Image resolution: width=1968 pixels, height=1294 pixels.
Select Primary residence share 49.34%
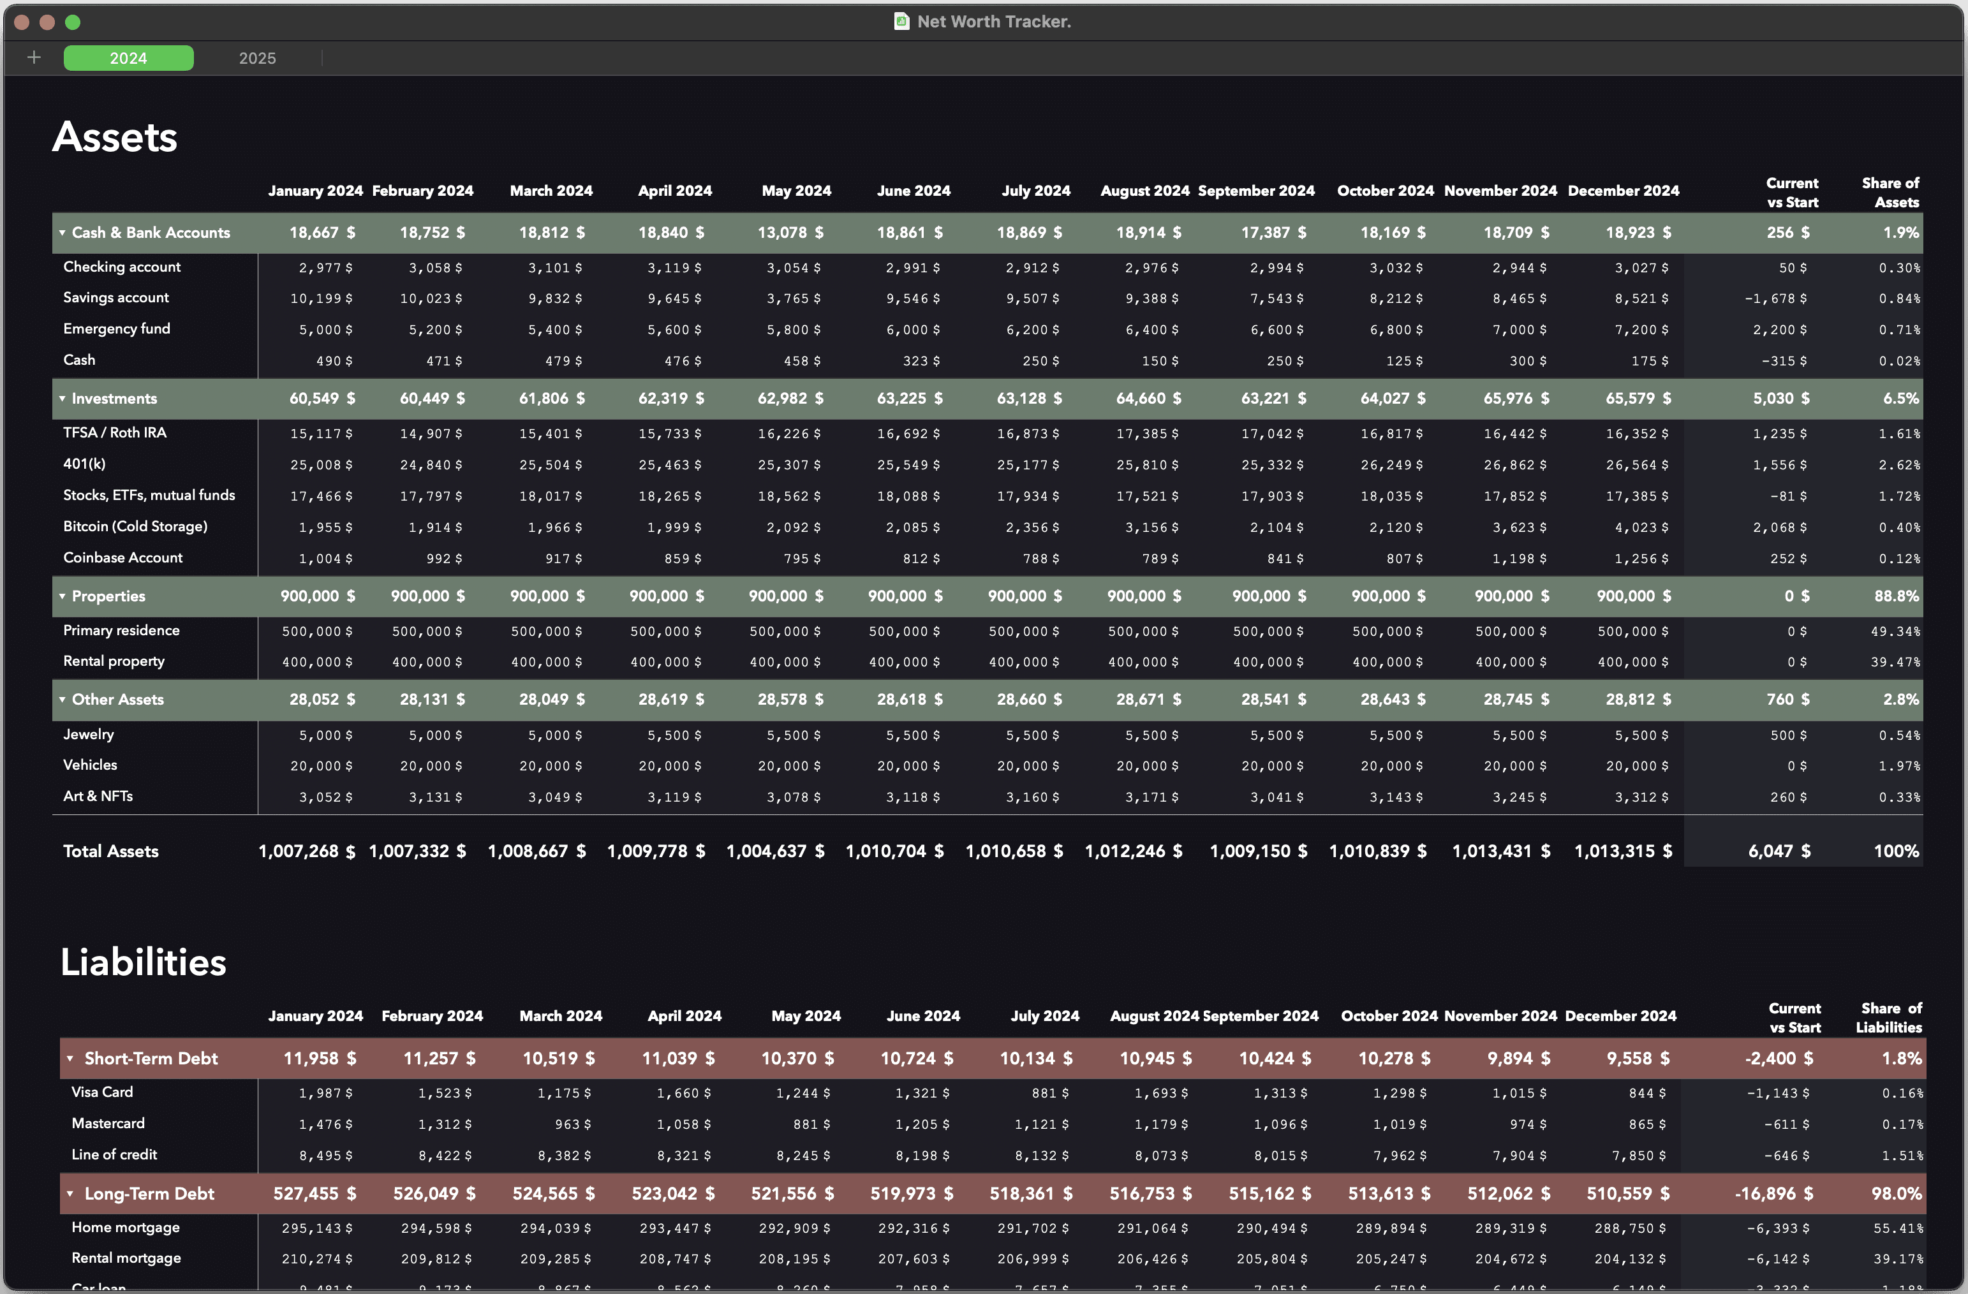[1895, 632]
